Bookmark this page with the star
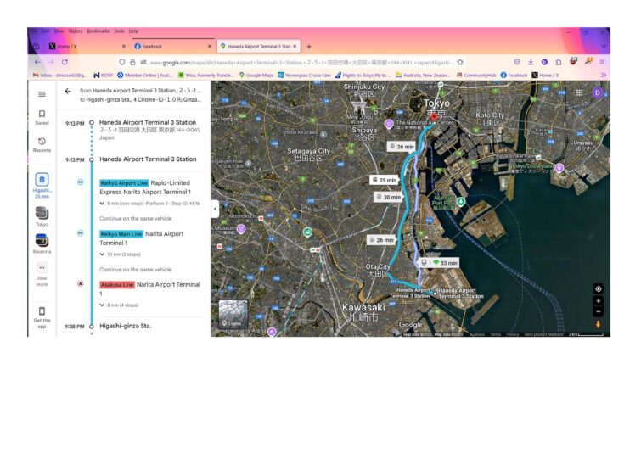 click(460, 62)
